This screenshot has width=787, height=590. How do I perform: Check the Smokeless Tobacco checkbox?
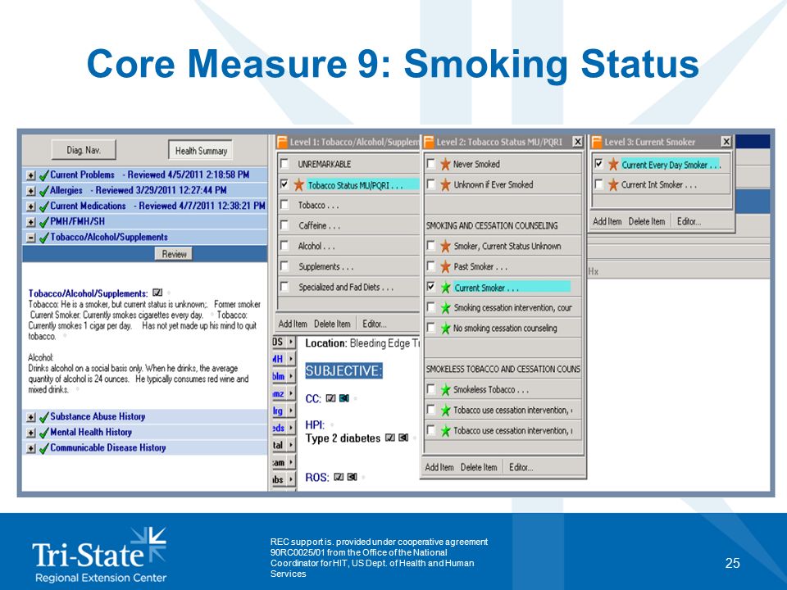[x=430, y=388]
